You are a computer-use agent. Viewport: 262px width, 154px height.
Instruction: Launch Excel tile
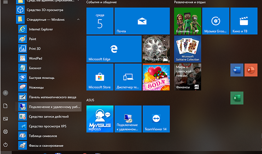pyautogui.click(x=237, y=98)
